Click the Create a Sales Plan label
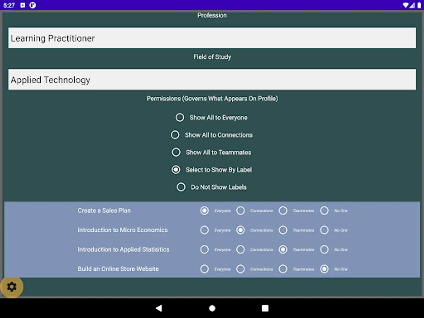The image size is (424, 318). [105, 211]
